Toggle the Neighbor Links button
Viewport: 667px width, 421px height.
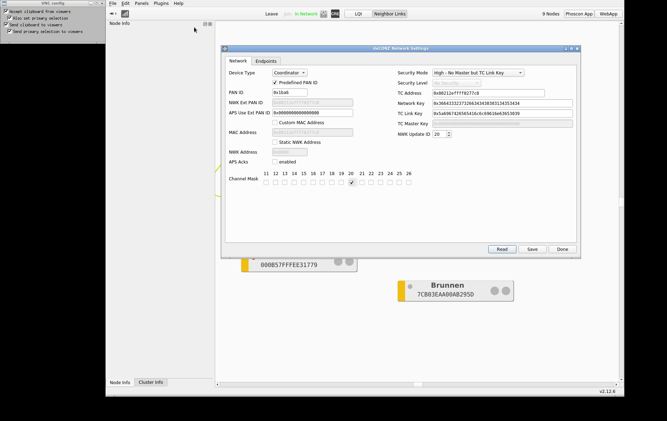(390, 14)
